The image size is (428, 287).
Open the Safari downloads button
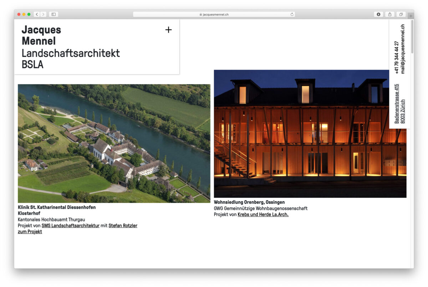click(x=378, y=14)
